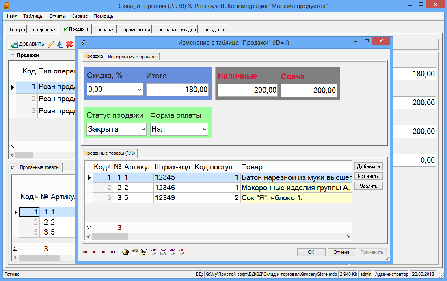Click the red ЧЕК receipt icon

181,252
